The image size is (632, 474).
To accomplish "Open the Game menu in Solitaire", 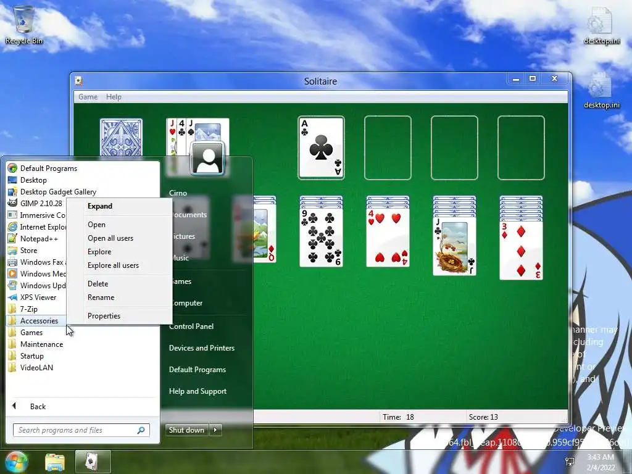I will pyautogui.click(x=88, y=97).
